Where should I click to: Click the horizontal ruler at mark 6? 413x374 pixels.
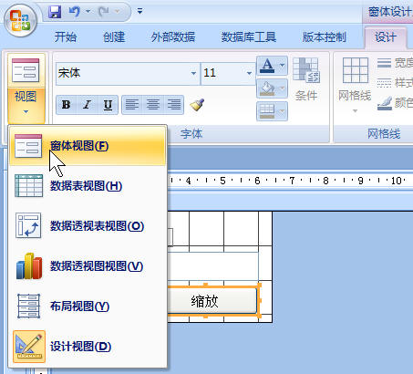pos(257,181)
